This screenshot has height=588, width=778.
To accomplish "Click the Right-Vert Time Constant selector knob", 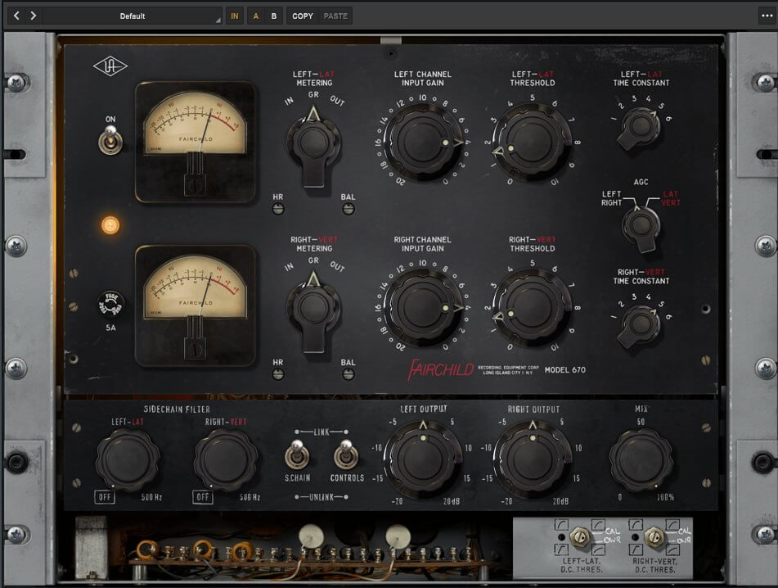I will tap(640, 325).
